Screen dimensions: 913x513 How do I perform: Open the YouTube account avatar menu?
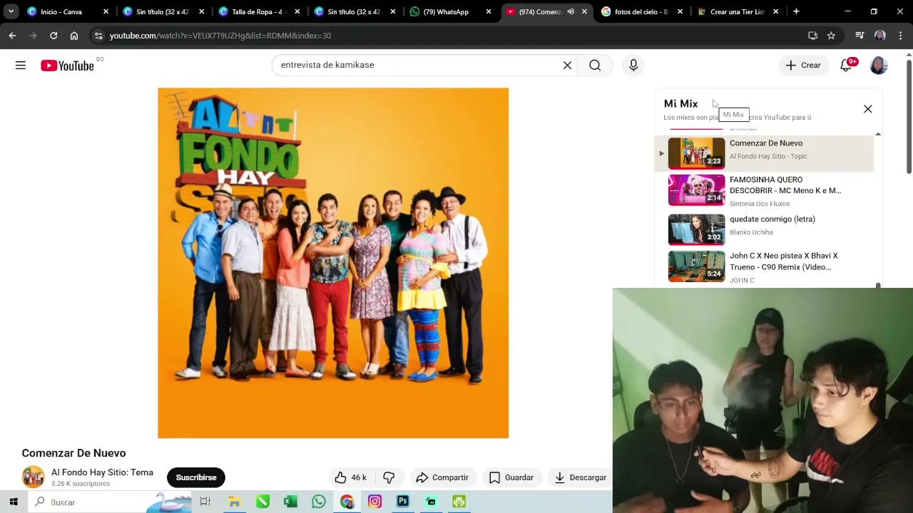879,66
